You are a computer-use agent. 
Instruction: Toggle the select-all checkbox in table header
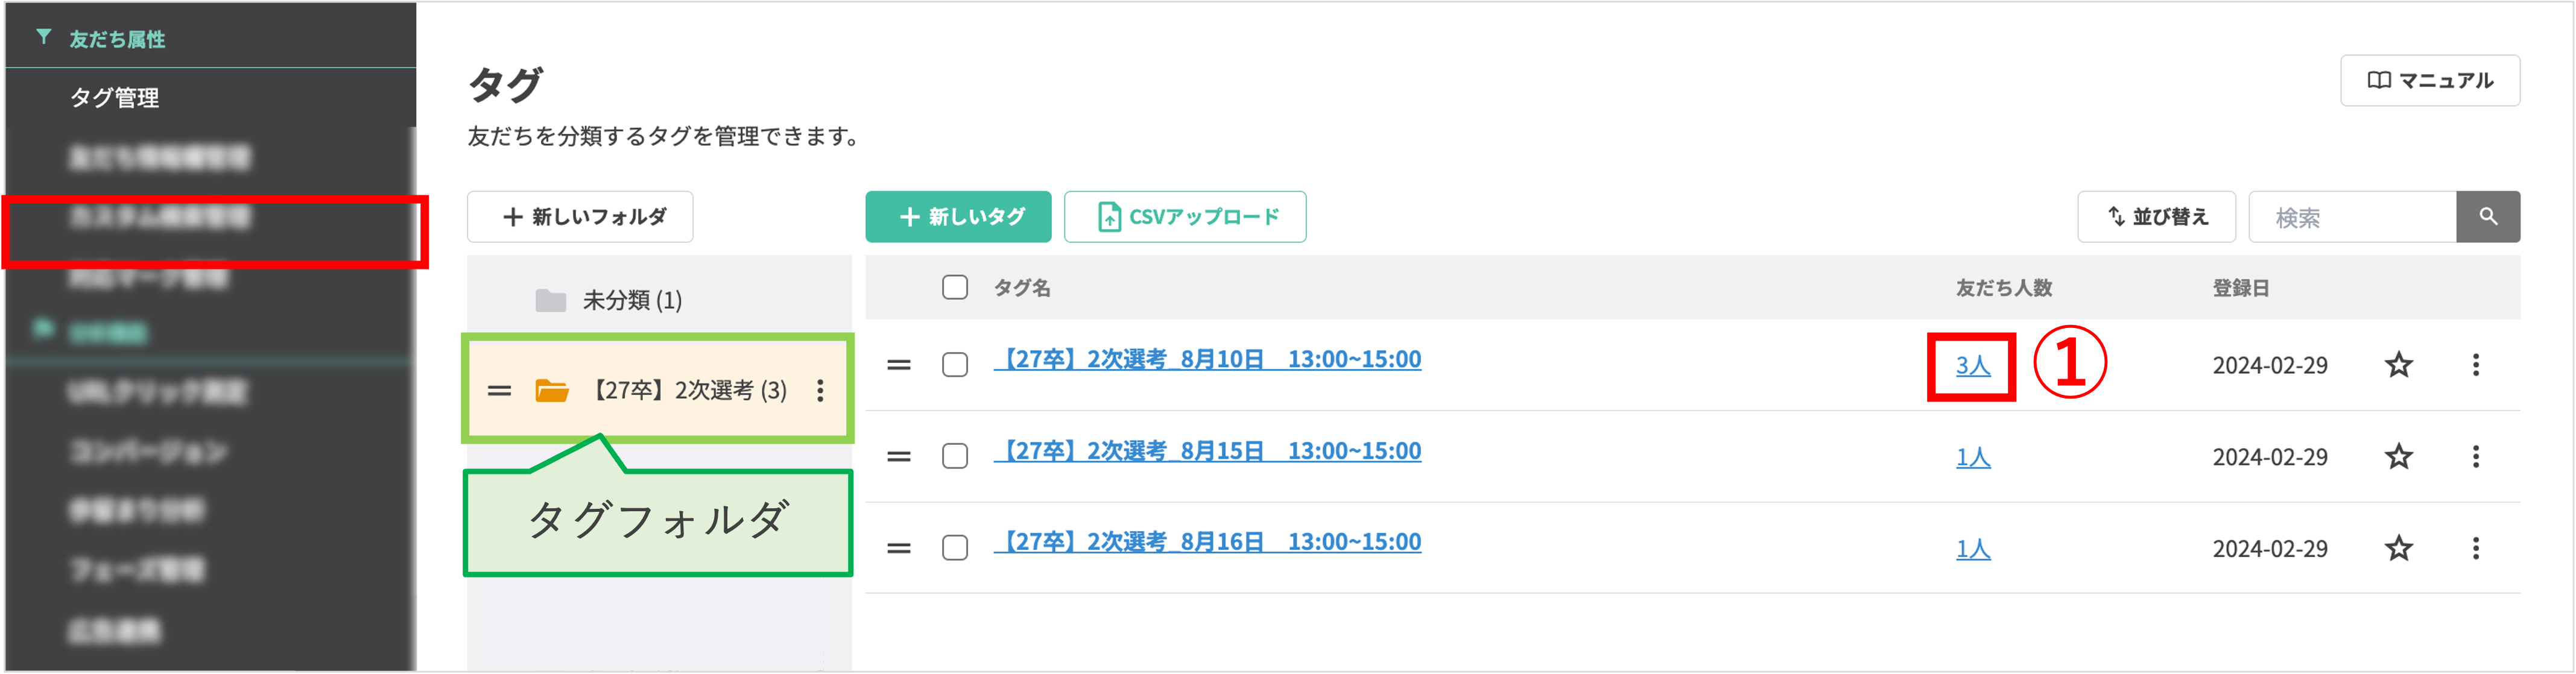[x=954, y=288]
